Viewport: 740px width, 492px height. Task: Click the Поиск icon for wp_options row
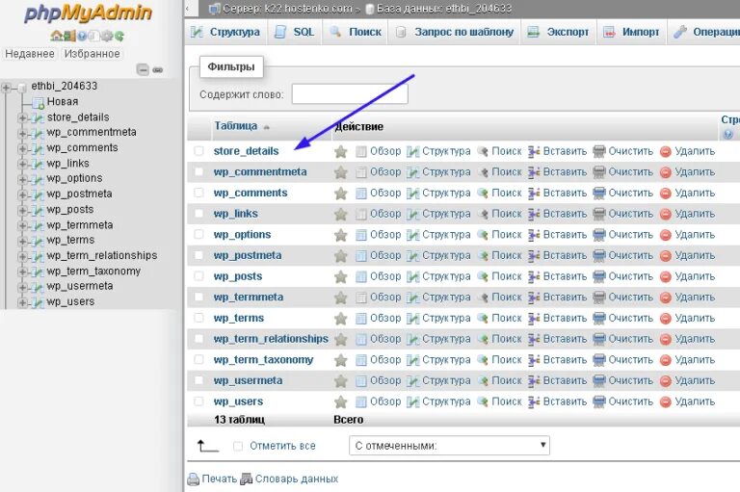point(483,235)
